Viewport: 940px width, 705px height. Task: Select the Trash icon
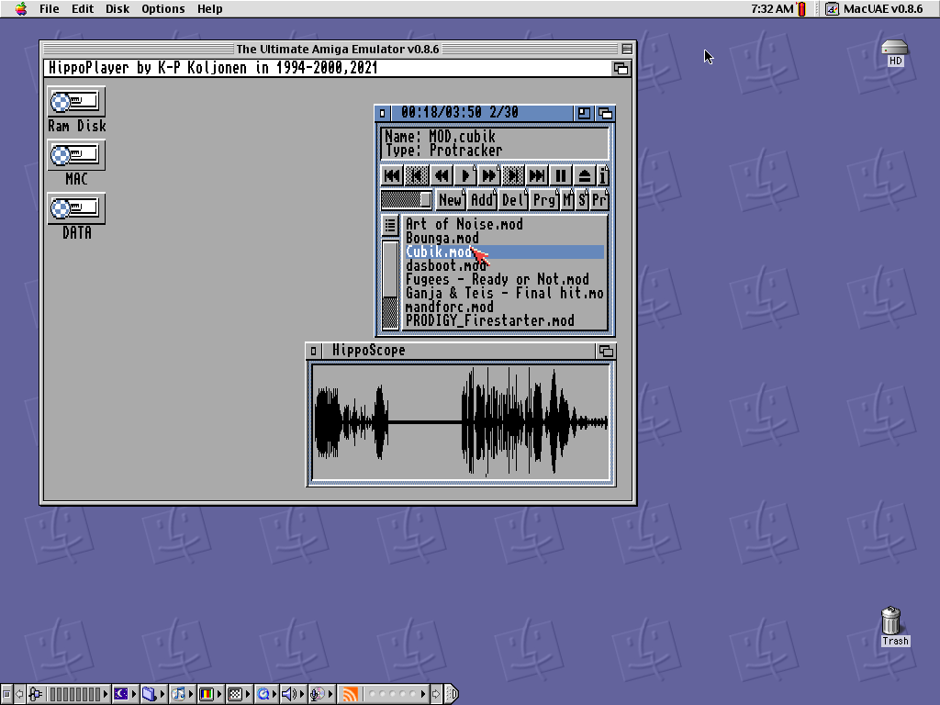[x=894, y=626]
